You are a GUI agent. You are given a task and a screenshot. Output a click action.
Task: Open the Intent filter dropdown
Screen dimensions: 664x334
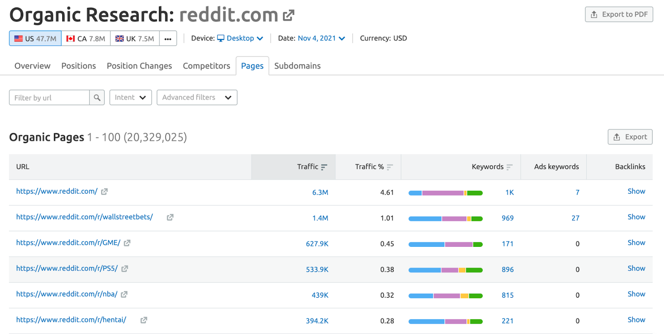[x=131, y=98]
